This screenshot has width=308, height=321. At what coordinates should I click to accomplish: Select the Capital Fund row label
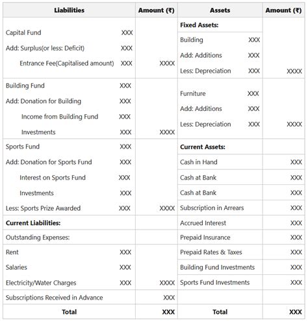click(x=23, y=32)
